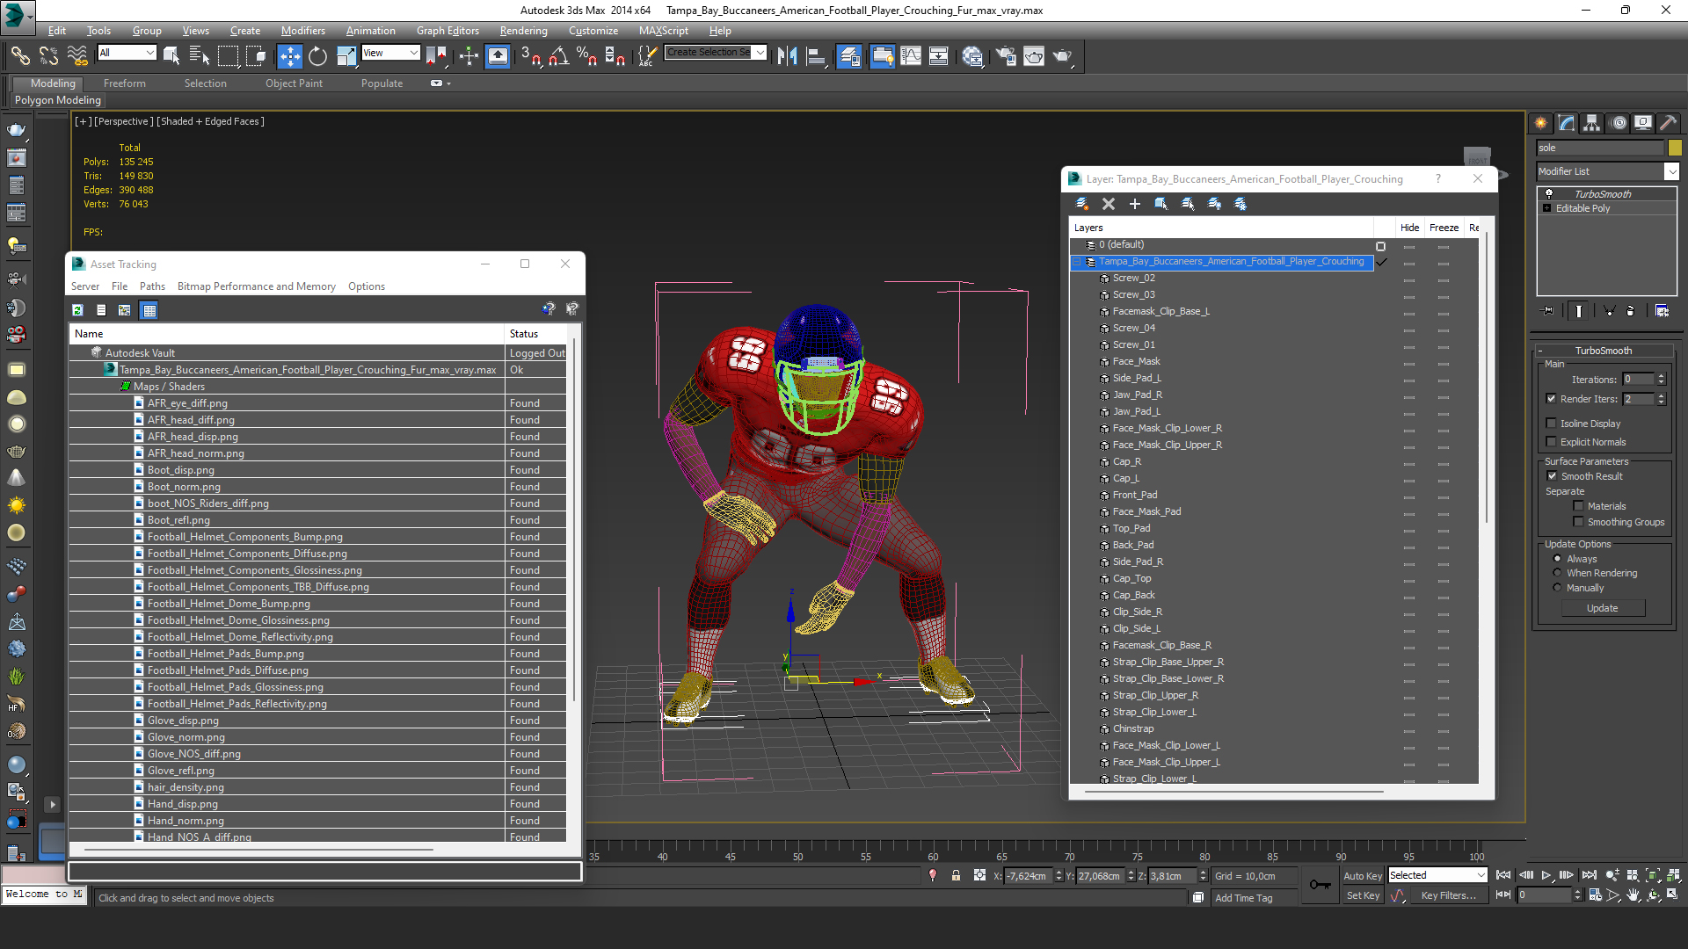The image size is (1688, 949).
Task: Expand Editable Poly in modifier stack
Action: pos(1547,208)
